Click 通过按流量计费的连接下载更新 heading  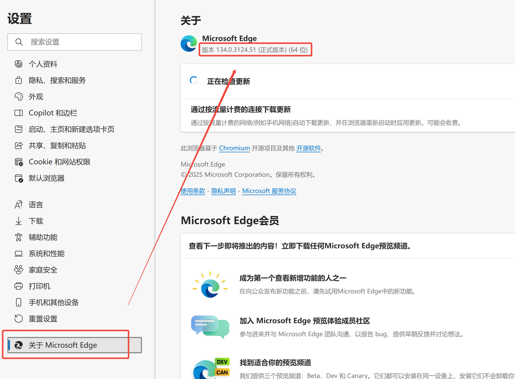(x=241, y=109)
